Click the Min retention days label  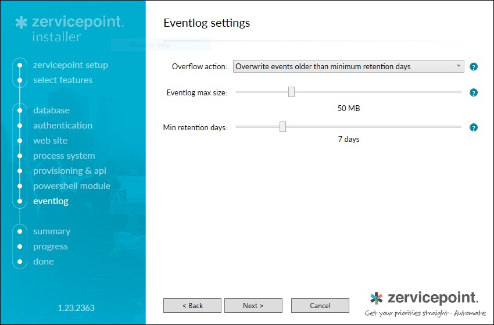[x=195, y=128]
